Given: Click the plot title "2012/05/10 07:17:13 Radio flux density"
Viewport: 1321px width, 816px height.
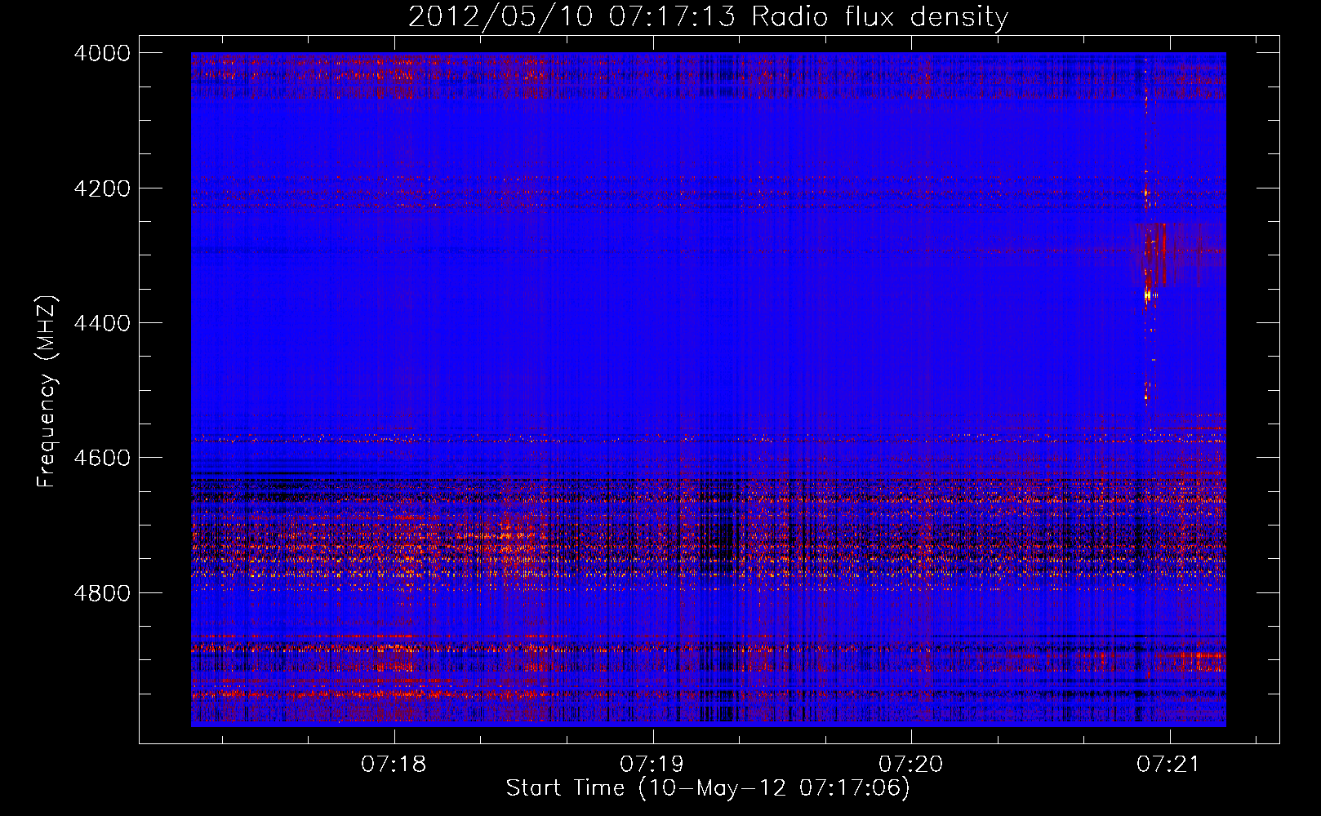Looking at the screenshot, I should pyautogui.click(x=708, y=16).
